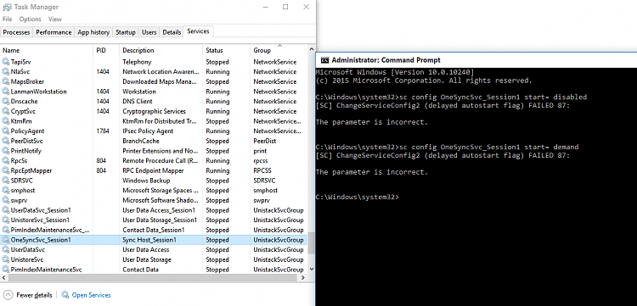
Task: Click the 'Workstation' description cell
Action: pyautogui.click(x=139, y=92)
